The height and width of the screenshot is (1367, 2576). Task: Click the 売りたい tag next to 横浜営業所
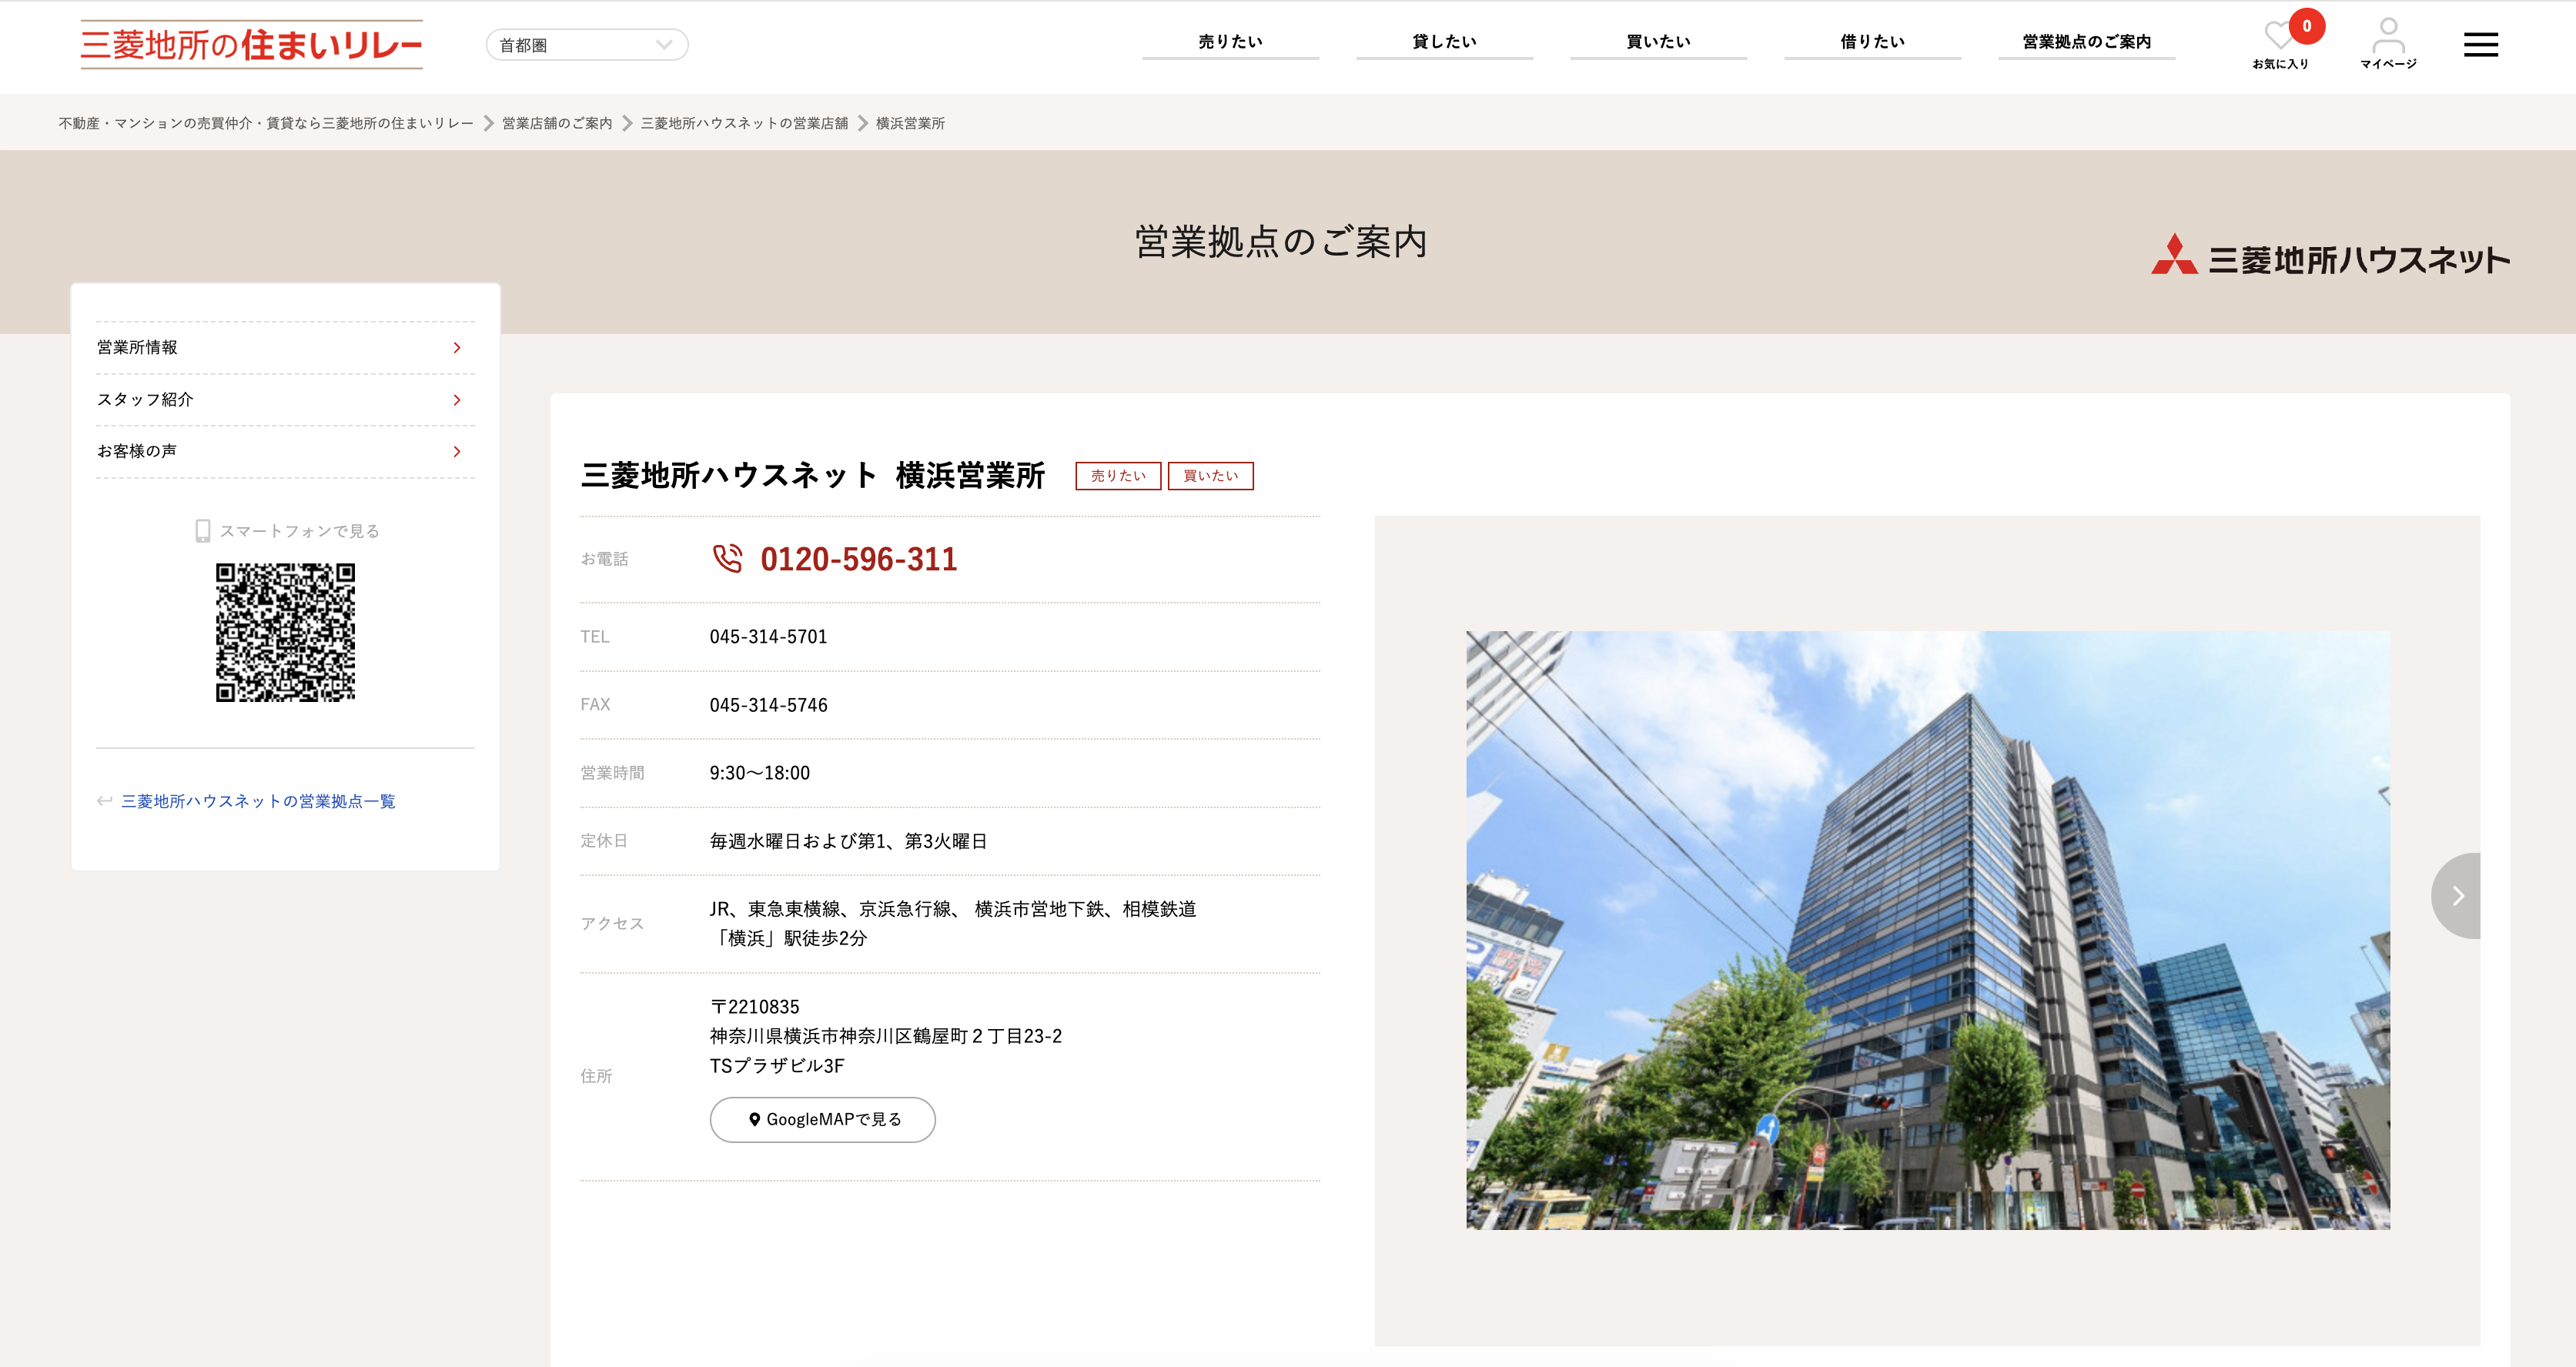coord(1118,476)
